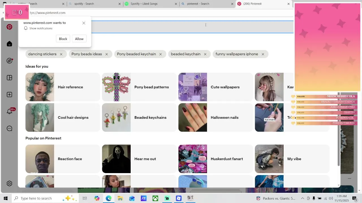Click the browser address bar URL
362x203 pixels.
pos(48,13)
